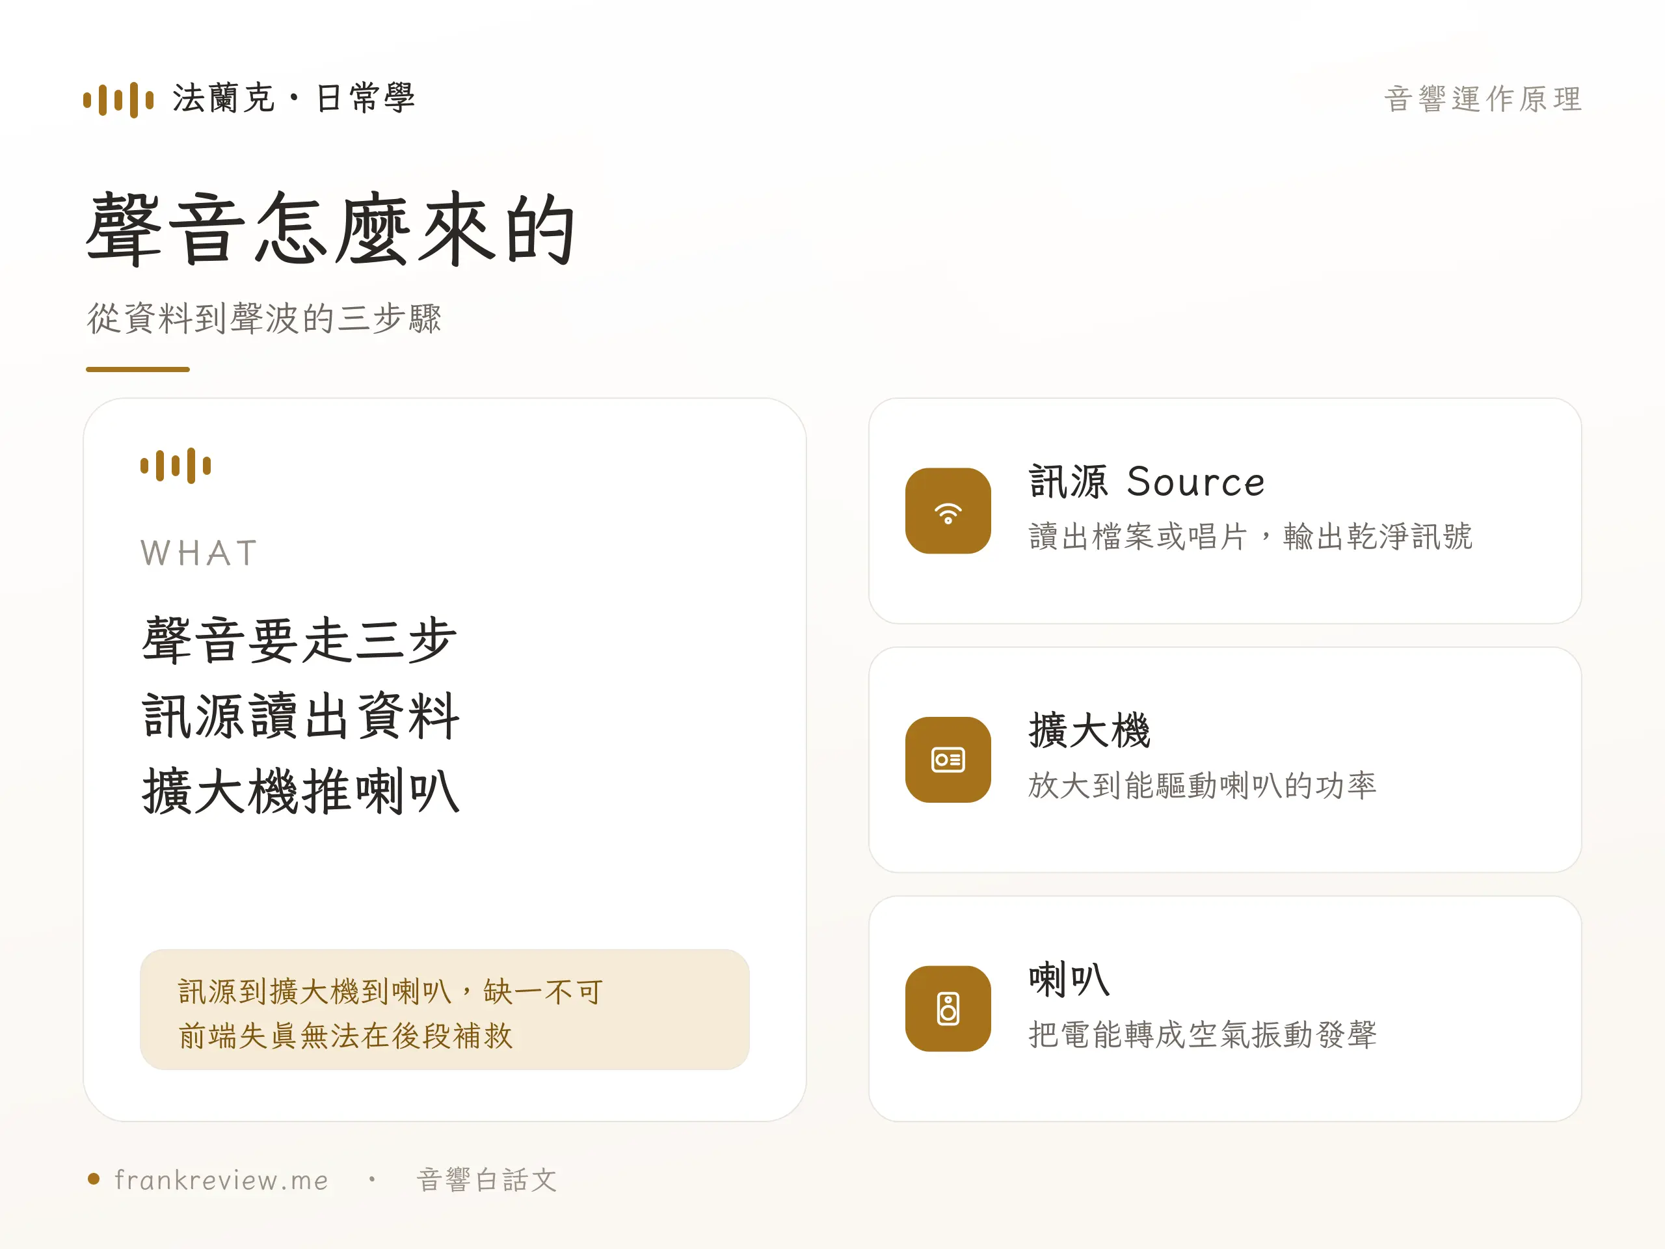Click the heading 訊源 Source

[x=1147, y=482]
